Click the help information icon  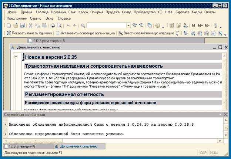pos(158,26)
